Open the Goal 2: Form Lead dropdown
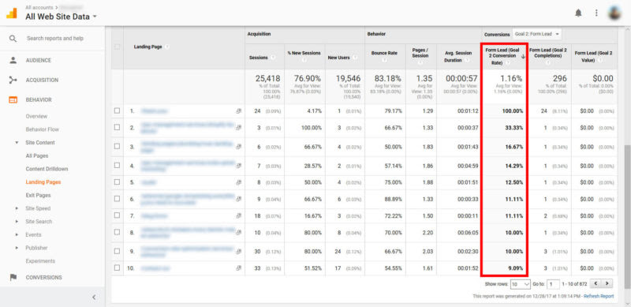Screen dimensions: 631x307 pos(537,34)
